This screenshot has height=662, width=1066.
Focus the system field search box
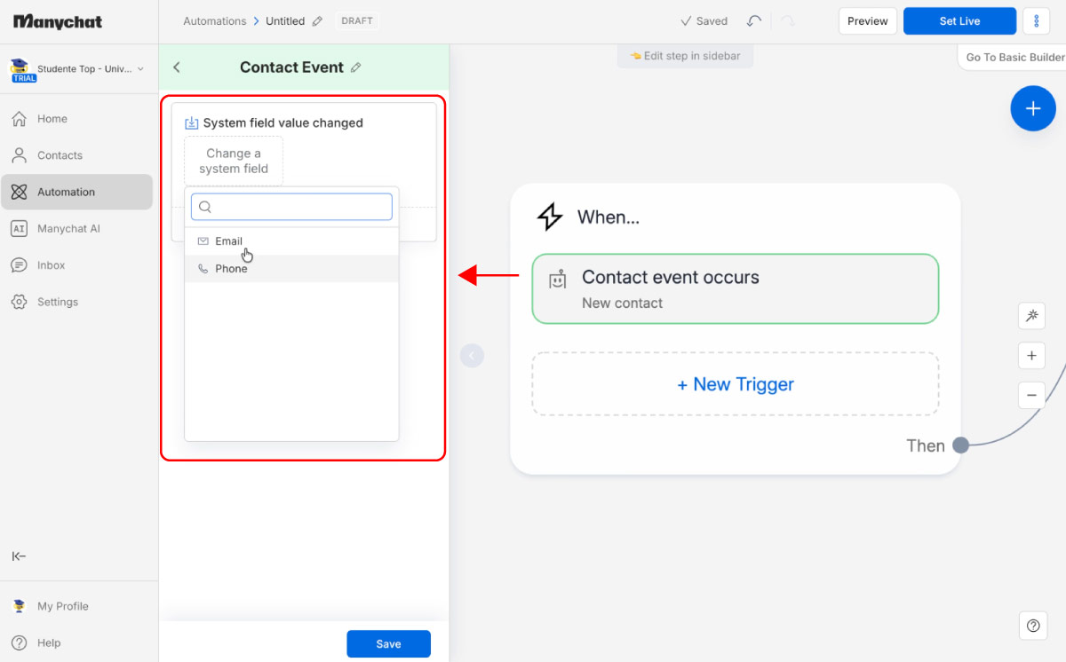click(x=291, y=207)
